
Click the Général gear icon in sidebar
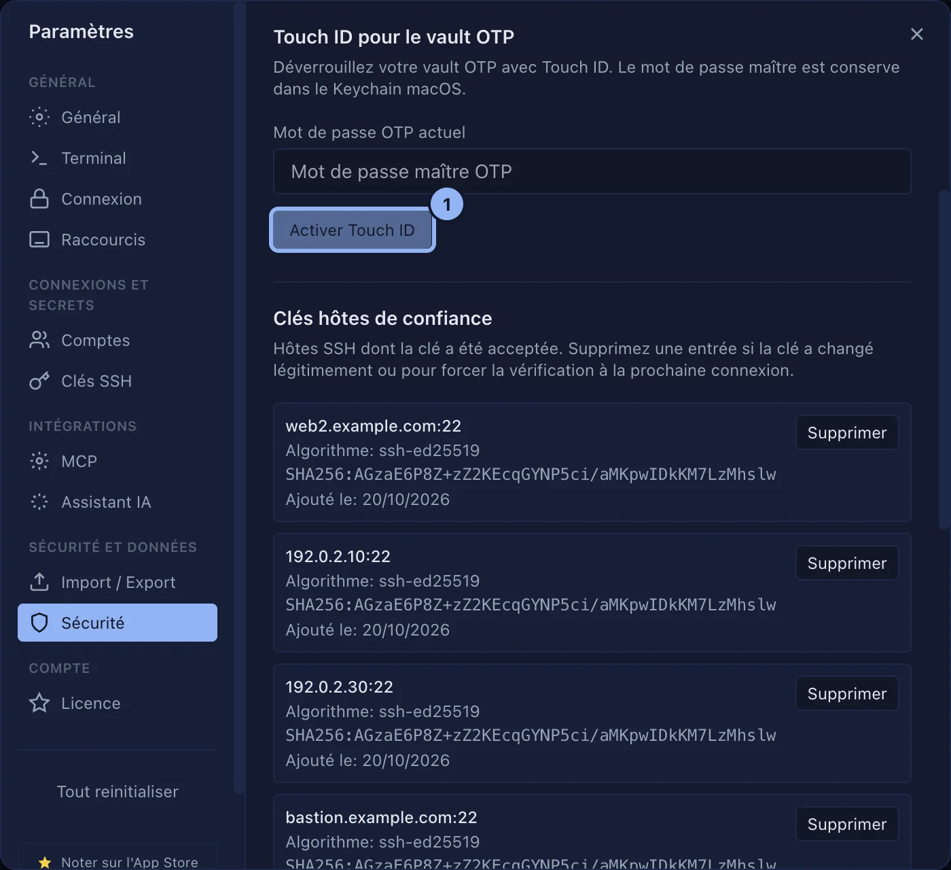pyautogui.click(x=39, y=117)
